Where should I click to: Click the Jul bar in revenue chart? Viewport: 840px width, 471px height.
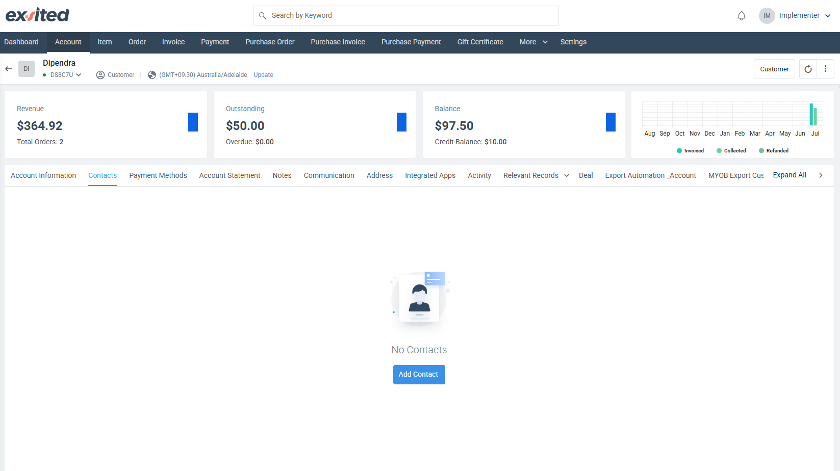click(x=813, y=115)
